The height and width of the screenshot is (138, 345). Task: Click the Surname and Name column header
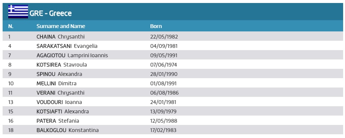click(x=61, y=26)
